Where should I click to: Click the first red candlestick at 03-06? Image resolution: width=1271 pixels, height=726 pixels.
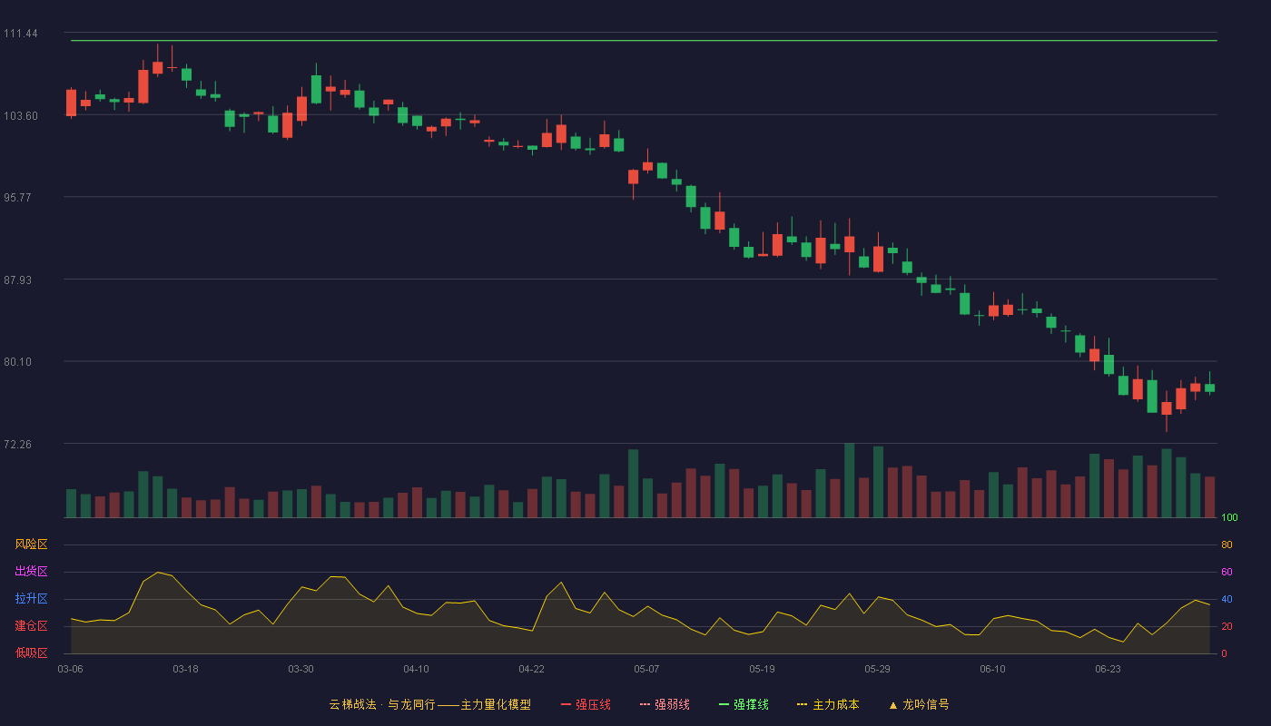click(71, 103)
